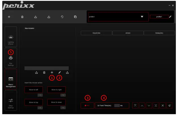The width and height of the screenshot is (177, 115).
Task: Click the top toolbar import profile icon
Action: (49, 17)
